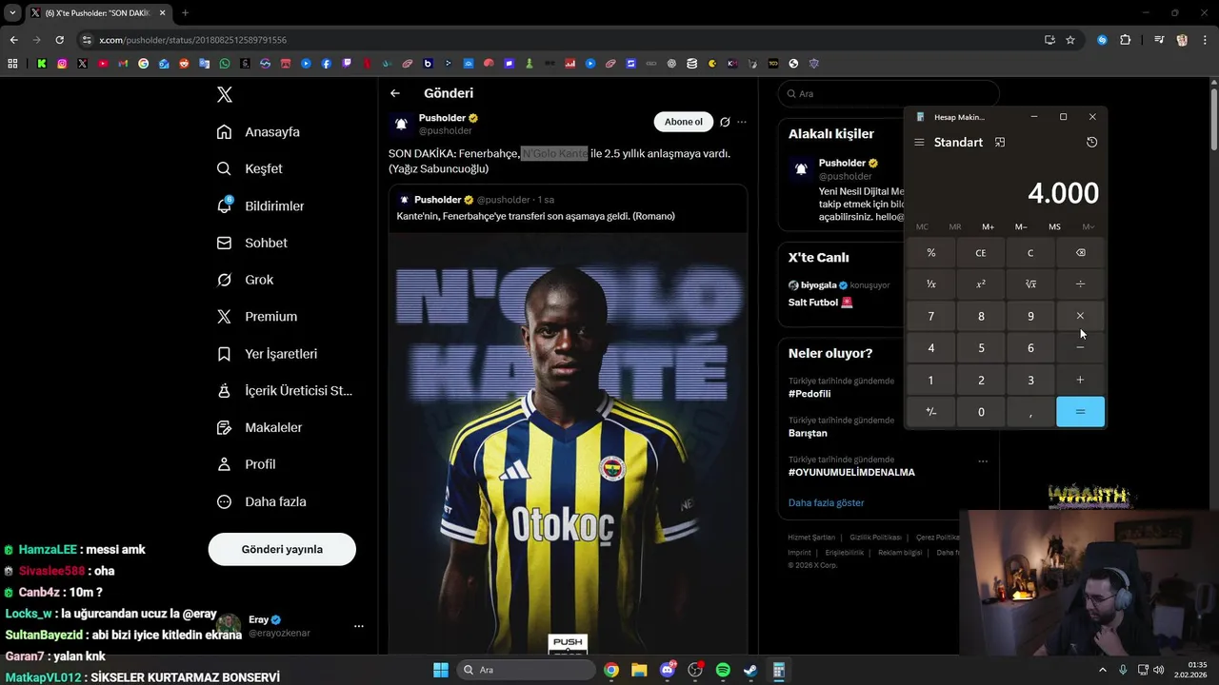Click calculator MS memory store
1219x685 pixels.
pos(1054,226)
